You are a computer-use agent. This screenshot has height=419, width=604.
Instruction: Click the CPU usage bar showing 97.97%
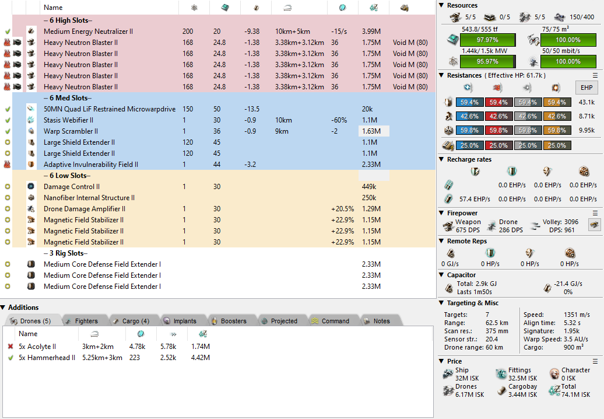click(487, 40)
